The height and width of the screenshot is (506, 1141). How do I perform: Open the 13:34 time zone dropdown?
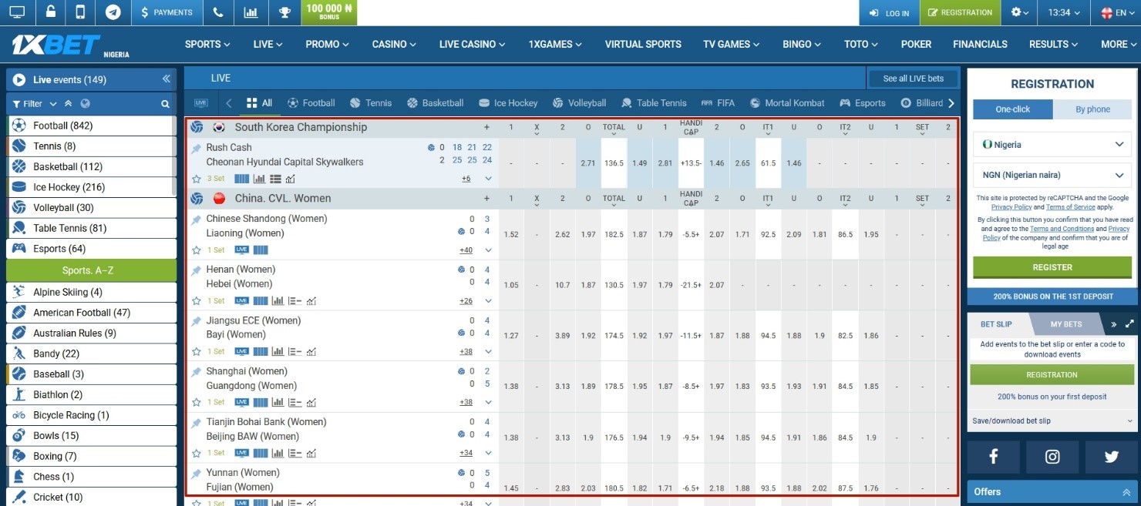1064,12
